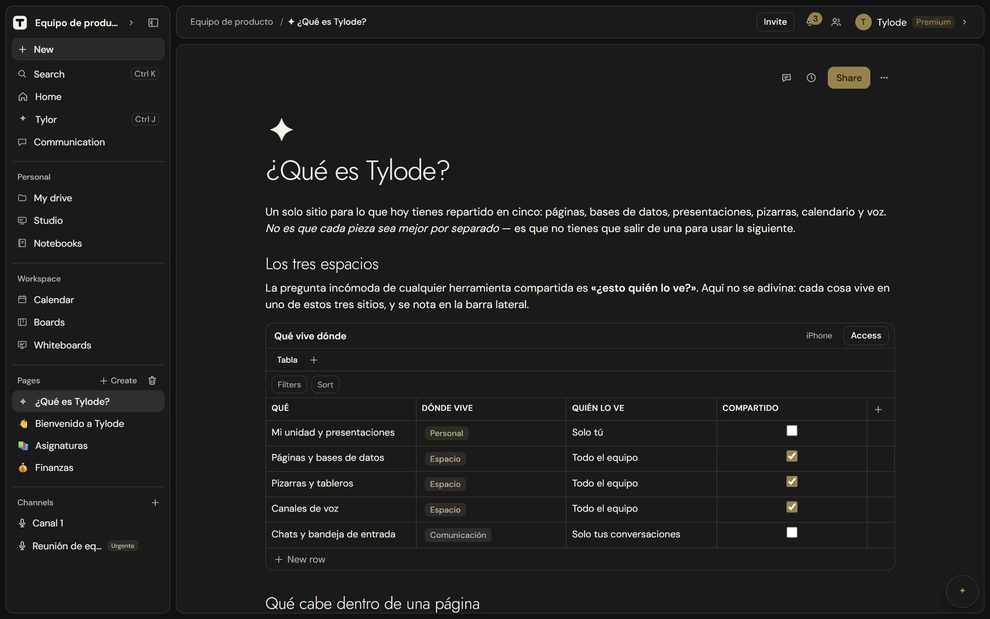
Task: Add a new view next to Tabla
Action: 314,360
